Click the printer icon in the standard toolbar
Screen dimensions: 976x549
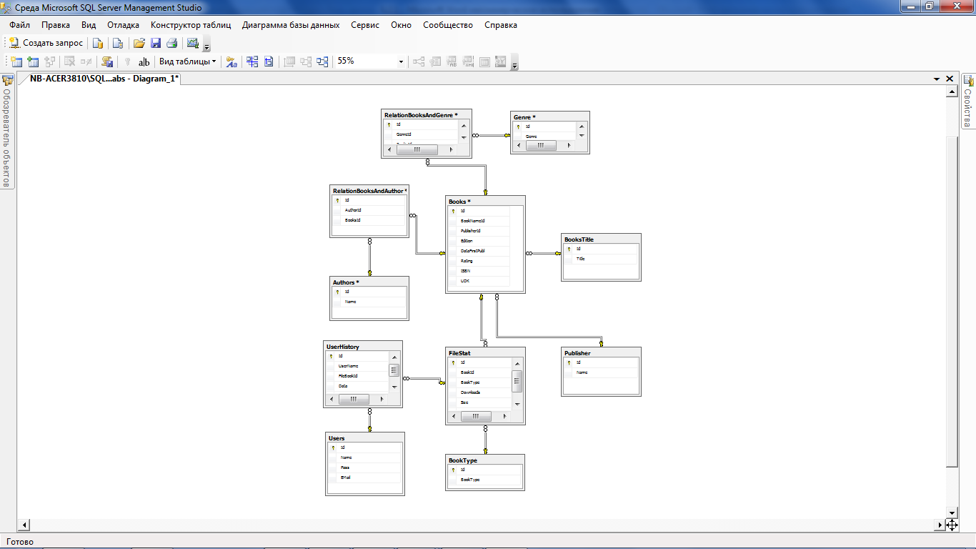coord(171,43)
